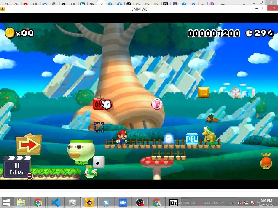The image size is (278, 208).
Task: Click the white music note block
Action: click(99, 162)
